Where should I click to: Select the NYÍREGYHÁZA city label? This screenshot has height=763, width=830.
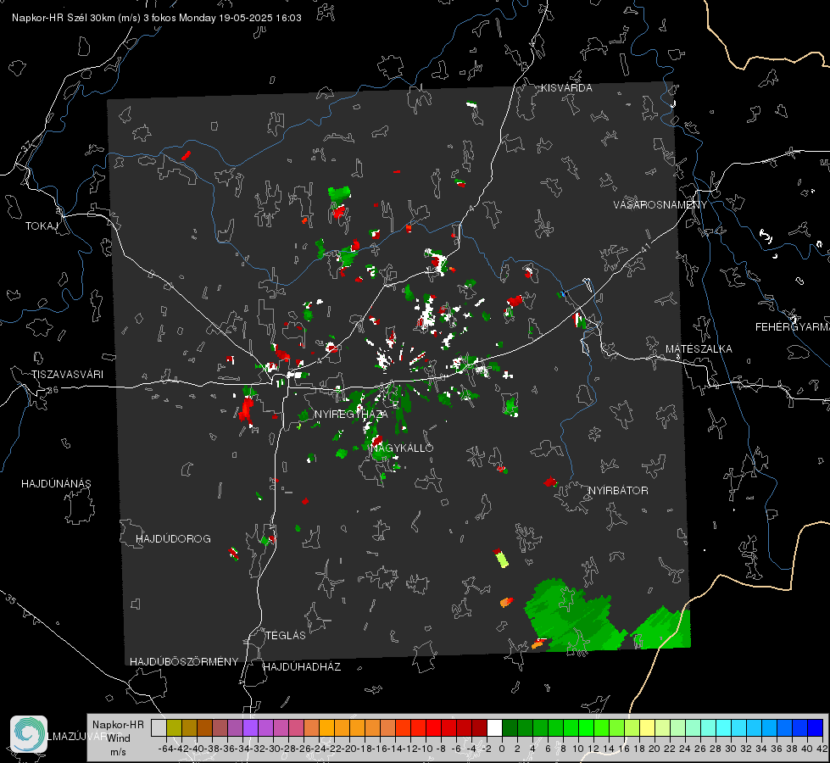click(x=351, y=414)
